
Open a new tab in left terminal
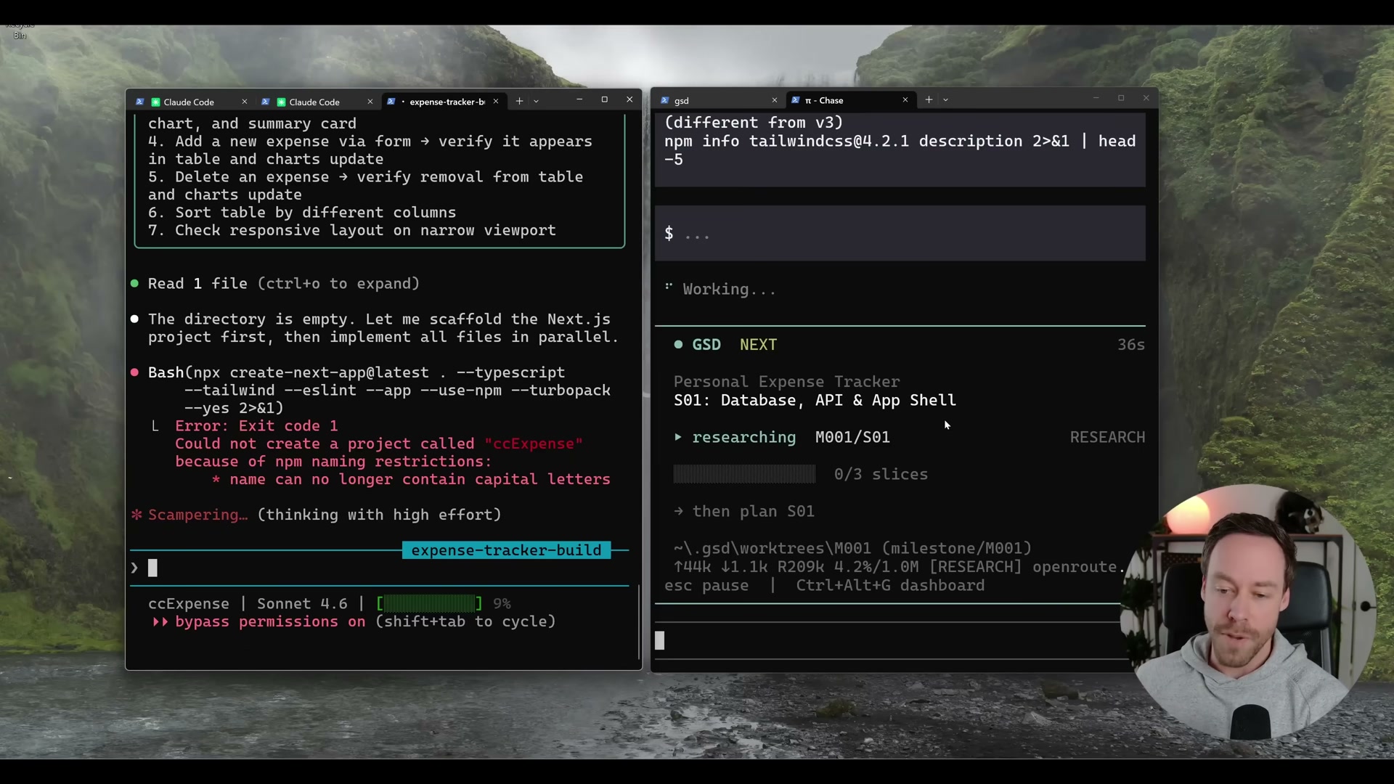519,102
